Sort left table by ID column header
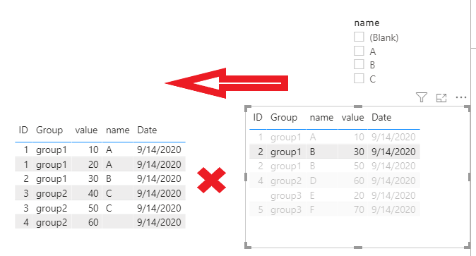Viewport: 476px width, 256px height. click(23, 130)
